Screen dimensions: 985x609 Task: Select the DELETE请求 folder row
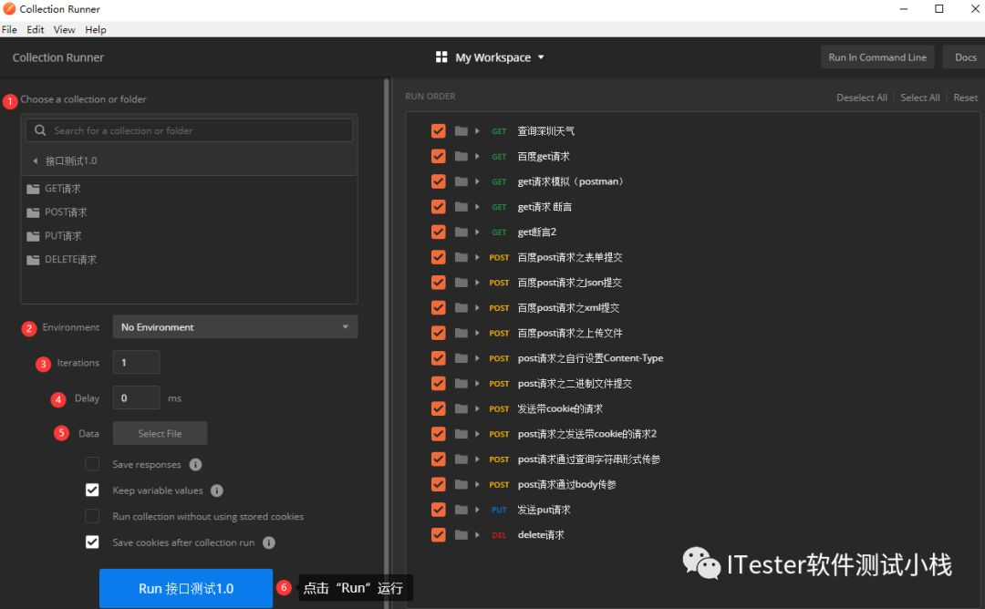click(x=189, y=259)
